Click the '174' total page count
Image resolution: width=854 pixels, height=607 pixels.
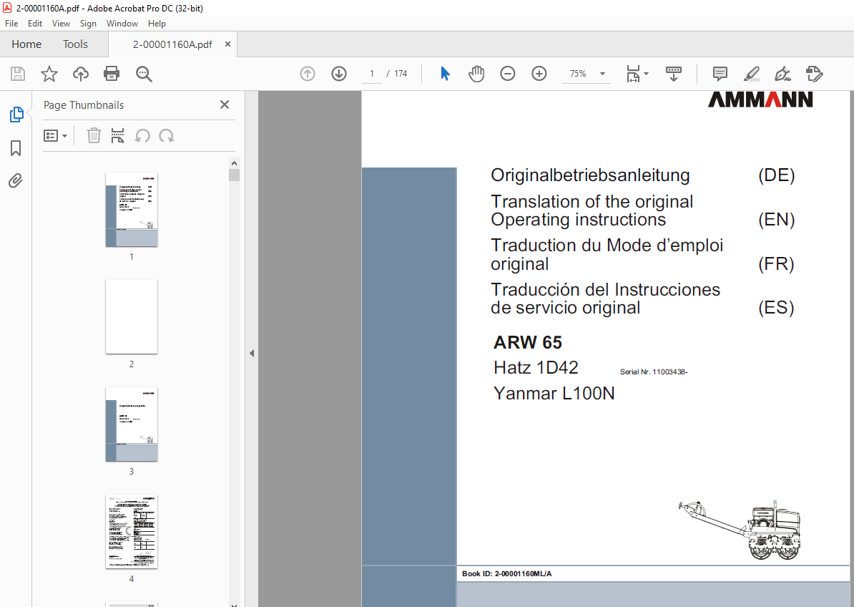point(401,74)
